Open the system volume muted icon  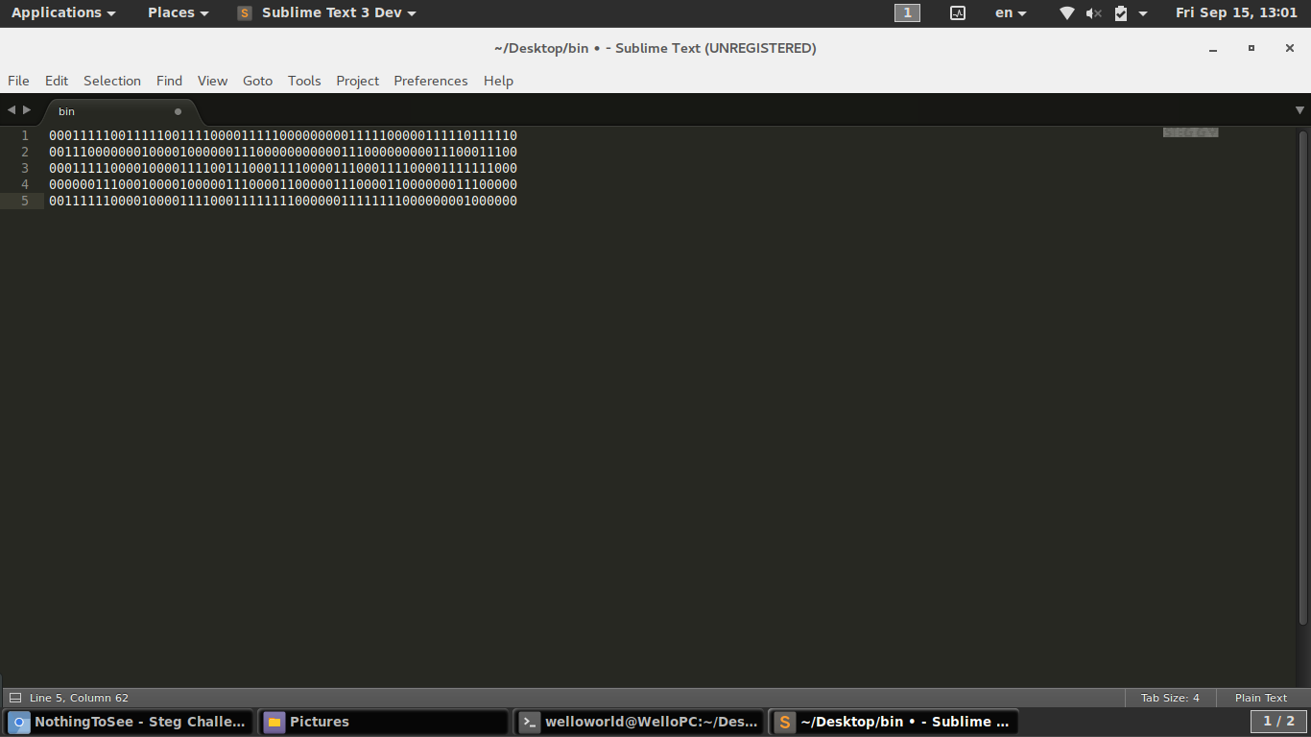1094,13
